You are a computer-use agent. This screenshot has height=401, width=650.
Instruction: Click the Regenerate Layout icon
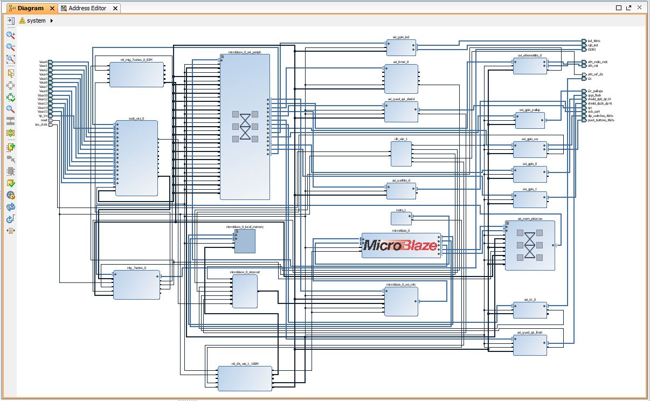pos(10,208)
